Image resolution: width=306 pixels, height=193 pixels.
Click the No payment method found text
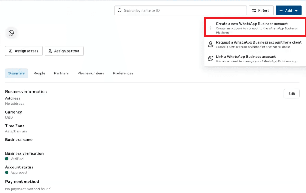click(x=28, y=189)
